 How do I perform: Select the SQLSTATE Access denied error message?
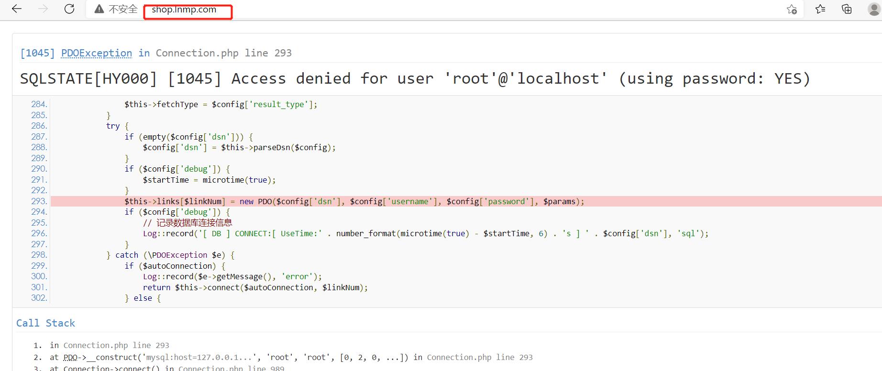415,78
